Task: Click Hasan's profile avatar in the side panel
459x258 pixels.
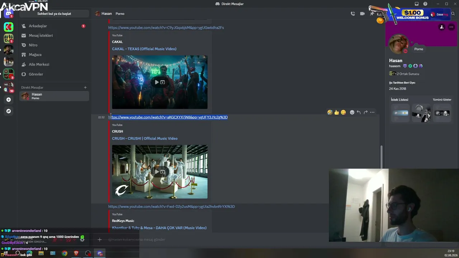Action: (x=399, y=44)
